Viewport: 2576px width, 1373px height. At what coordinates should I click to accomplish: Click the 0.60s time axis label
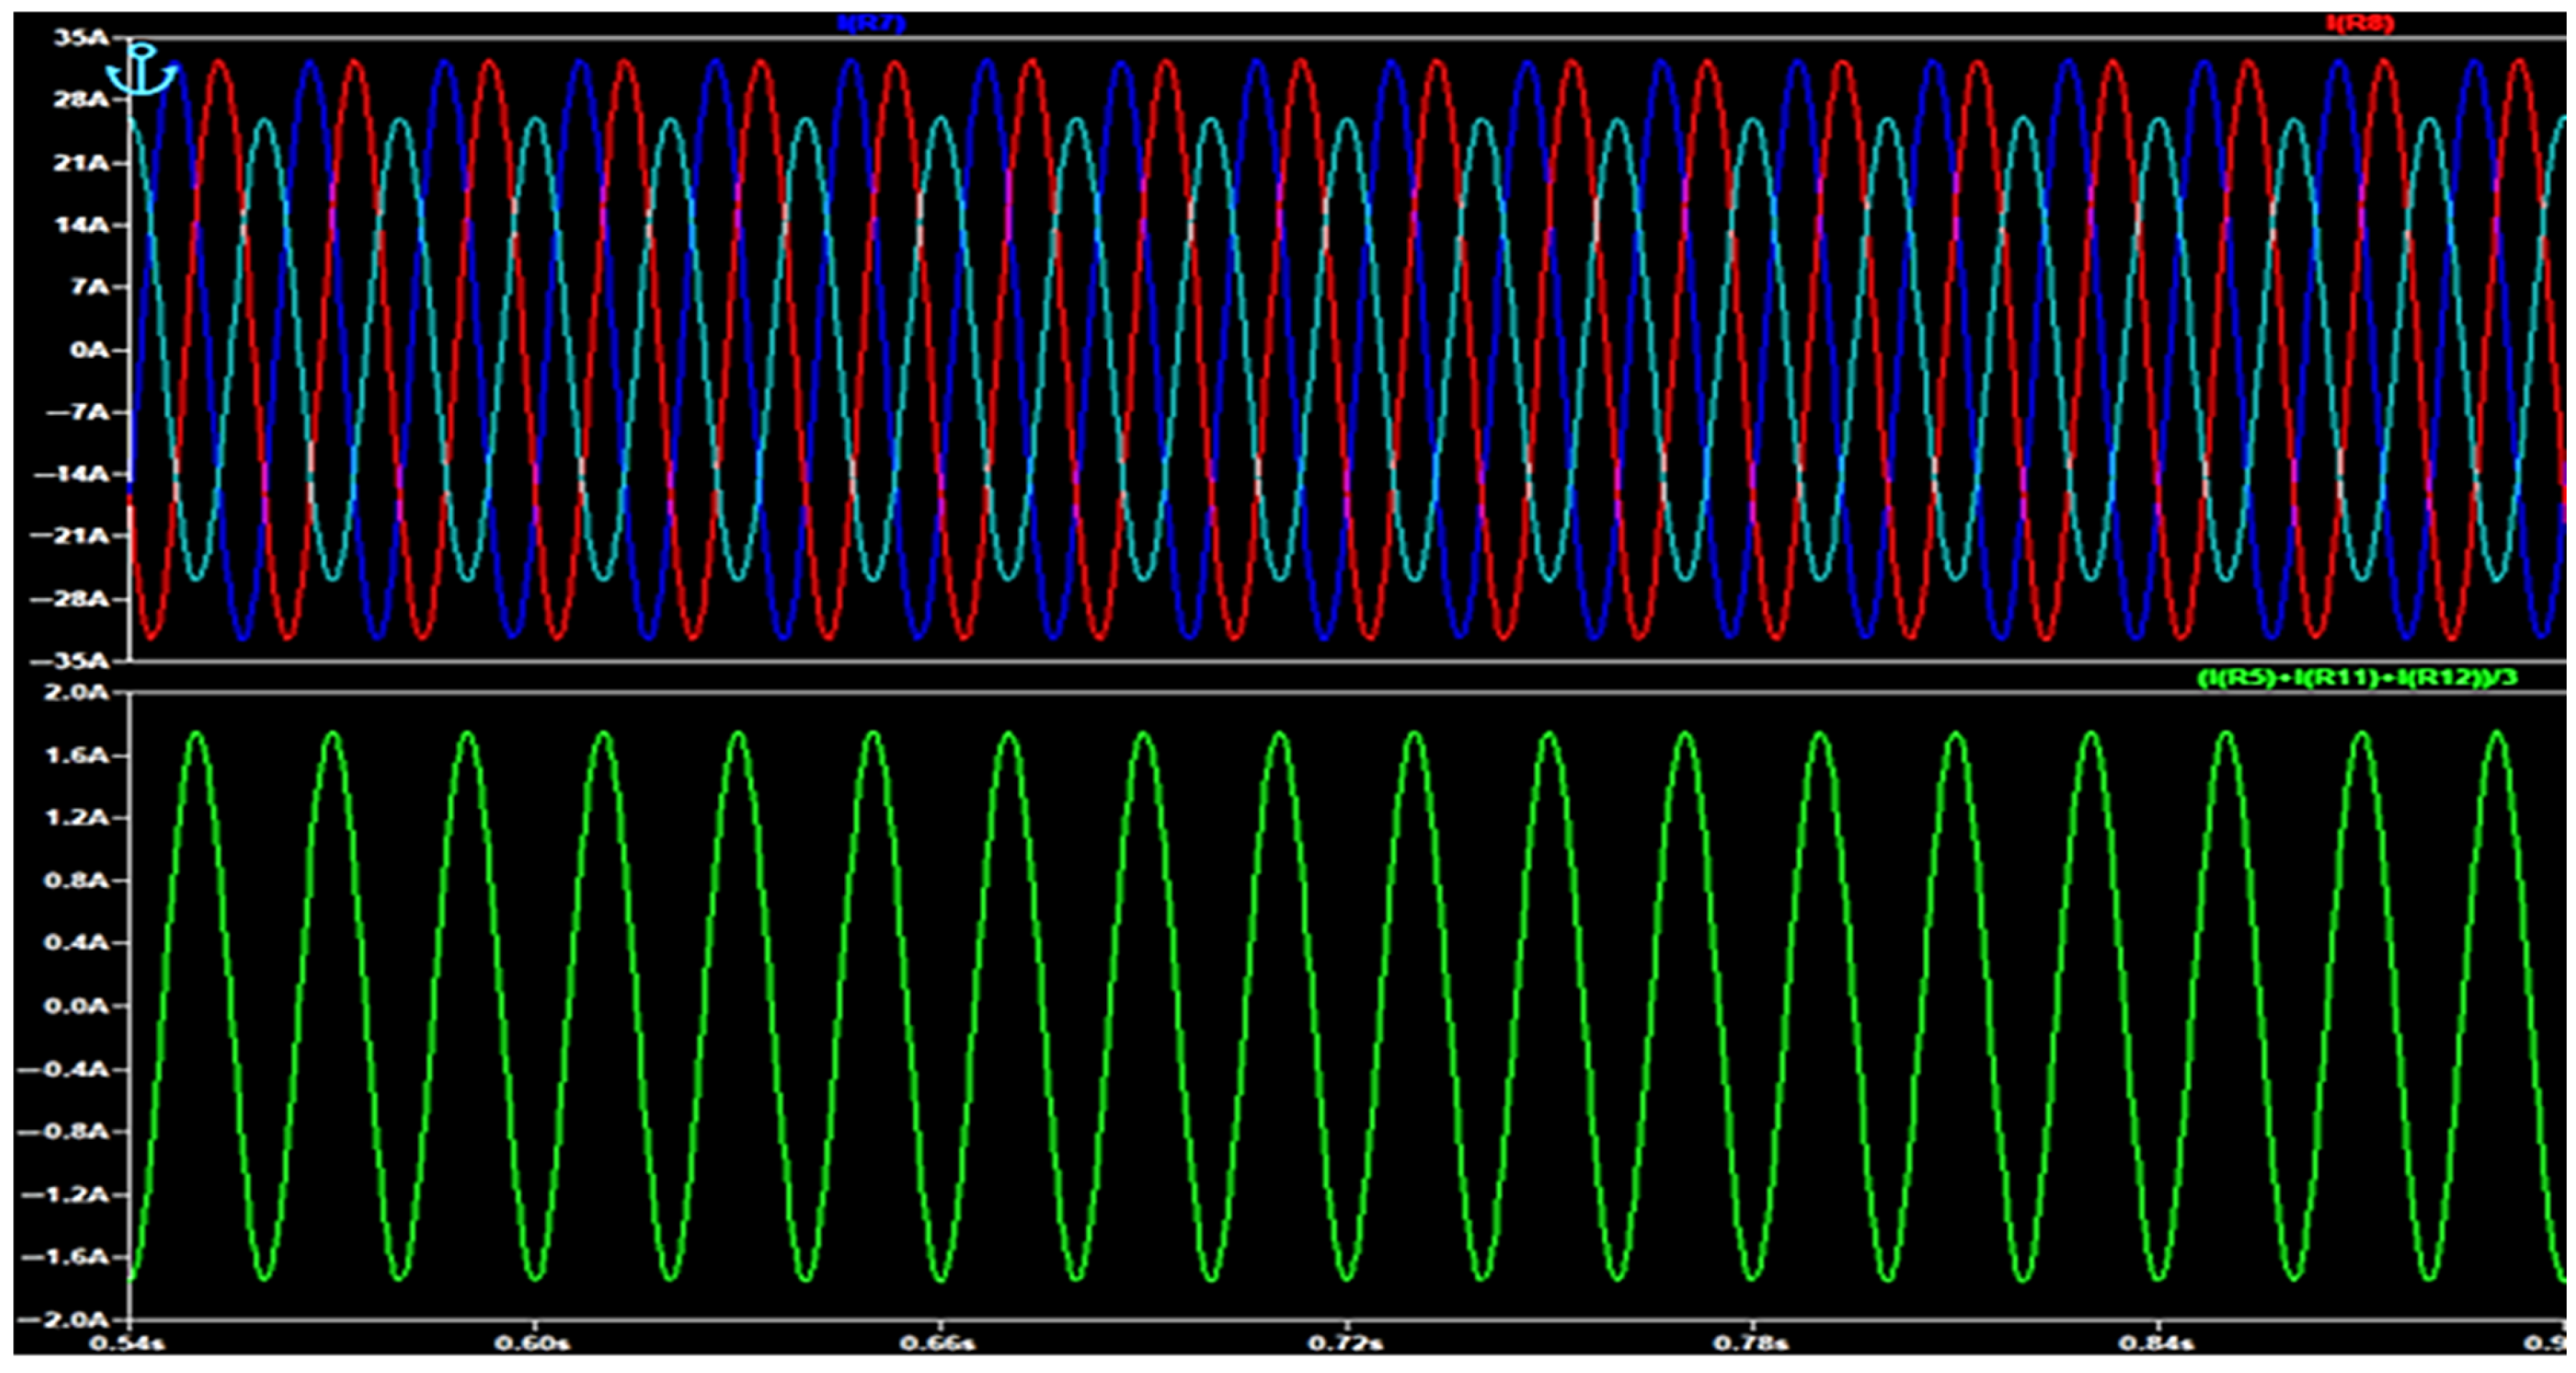pos(533,1343)
